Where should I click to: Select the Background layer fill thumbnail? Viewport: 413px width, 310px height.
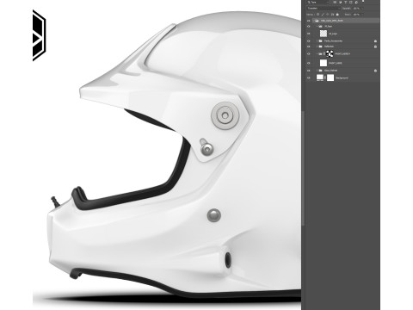point(320,77)
